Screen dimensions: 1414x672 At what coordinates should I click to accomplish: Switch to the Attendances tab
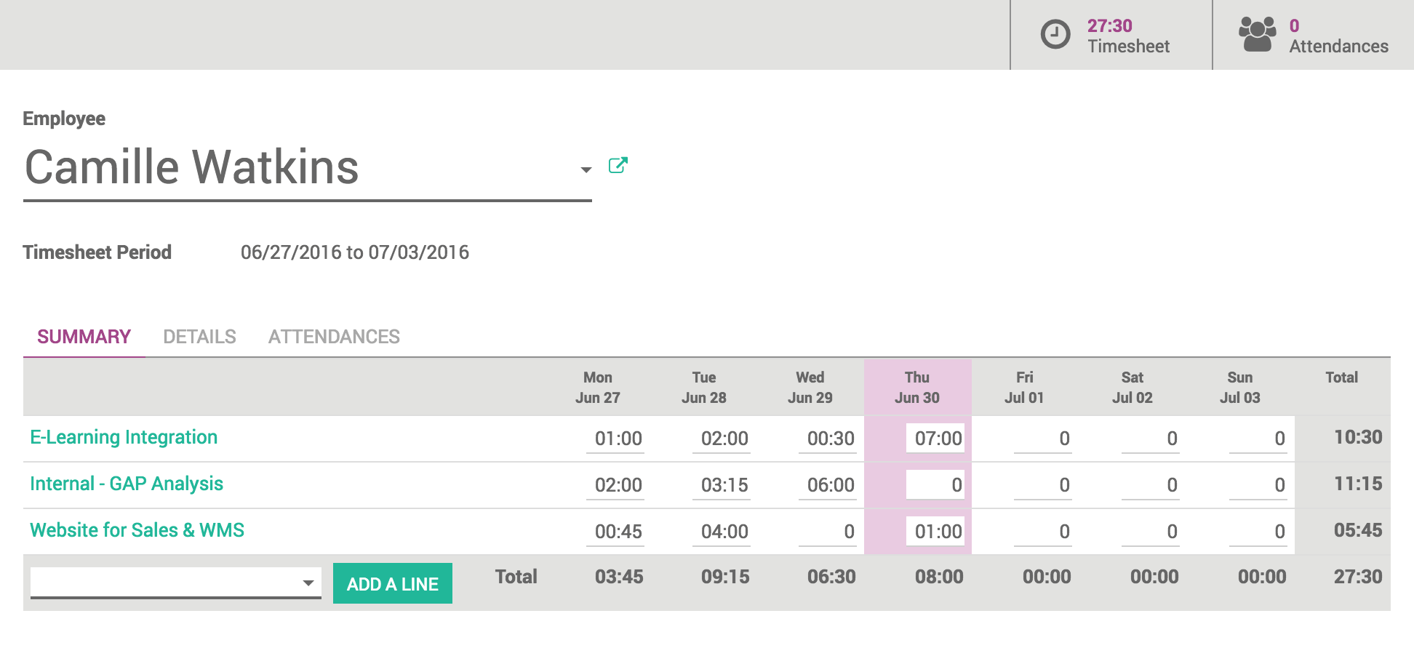pos(334,337)
